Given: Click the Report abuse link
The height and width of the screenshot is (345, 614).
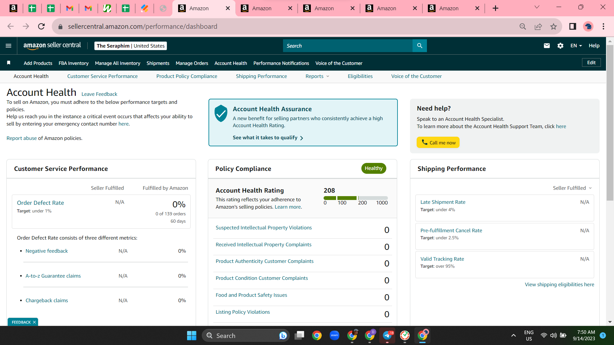Looking at the screenshot, I should 22,138.
